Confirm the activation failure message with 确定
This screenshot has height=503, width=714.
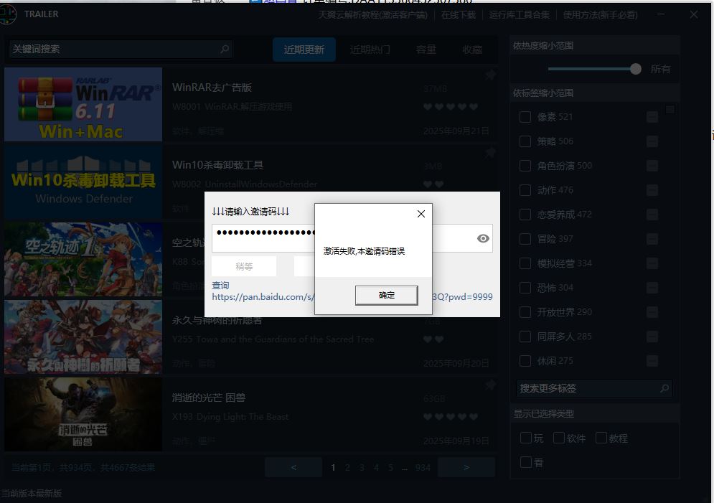point(386,296)
